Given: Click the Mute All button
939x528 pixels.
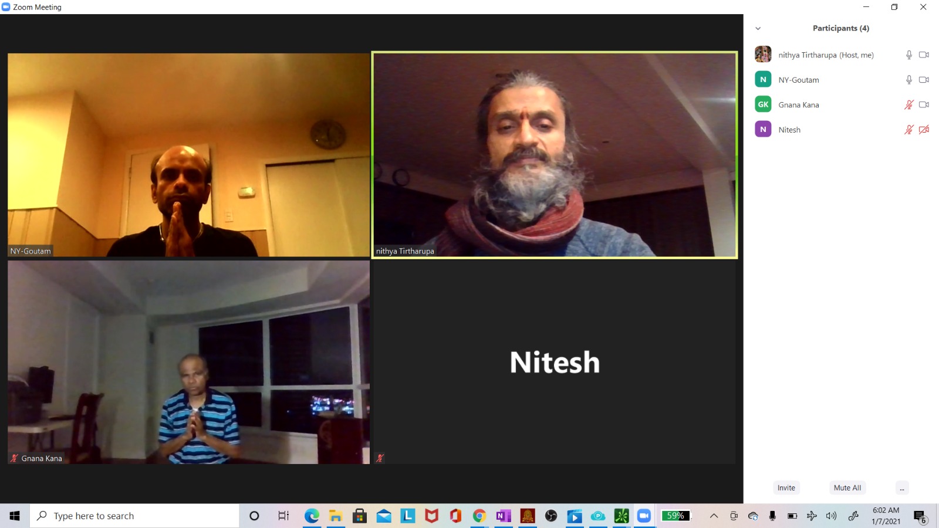Looking at the screenshot, I should click(847, 488).
